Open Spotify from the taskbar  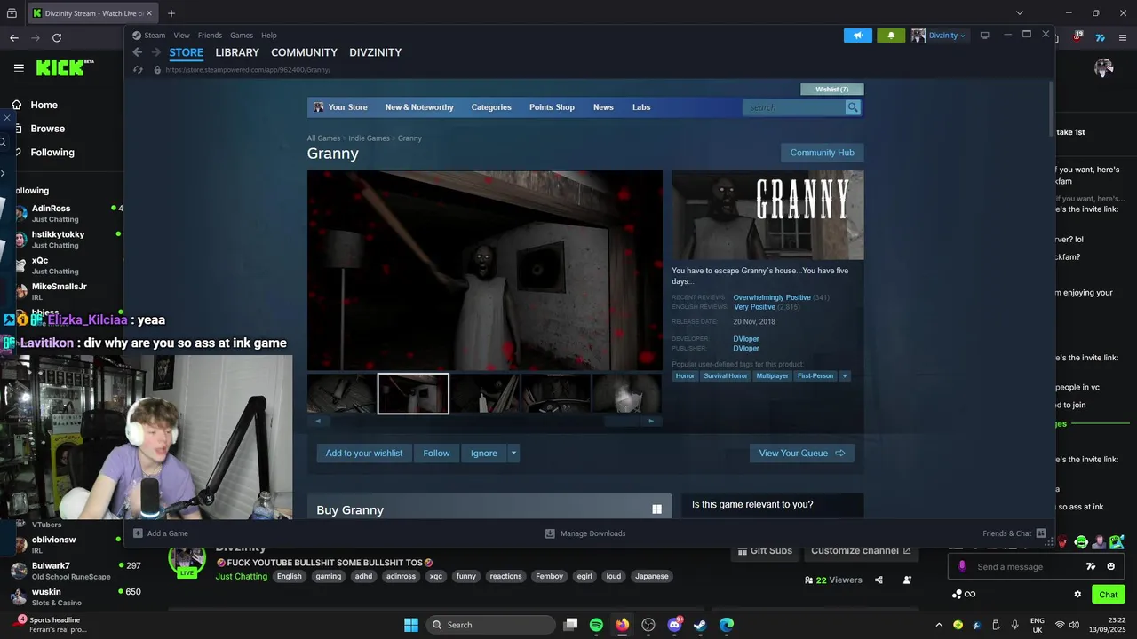596,625
